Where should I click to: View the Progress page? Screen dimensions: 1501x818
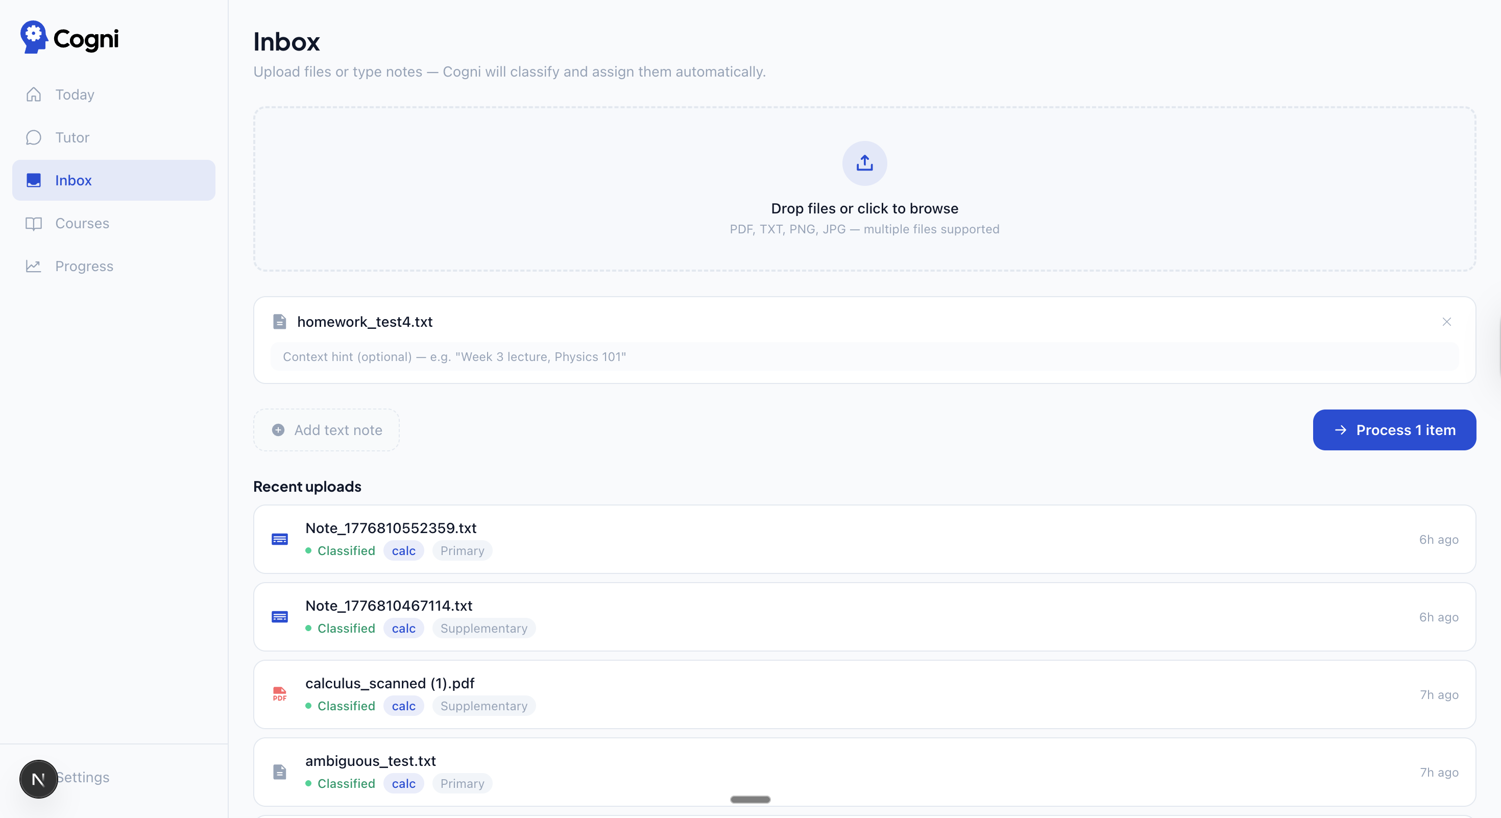[x=114, y=266]
